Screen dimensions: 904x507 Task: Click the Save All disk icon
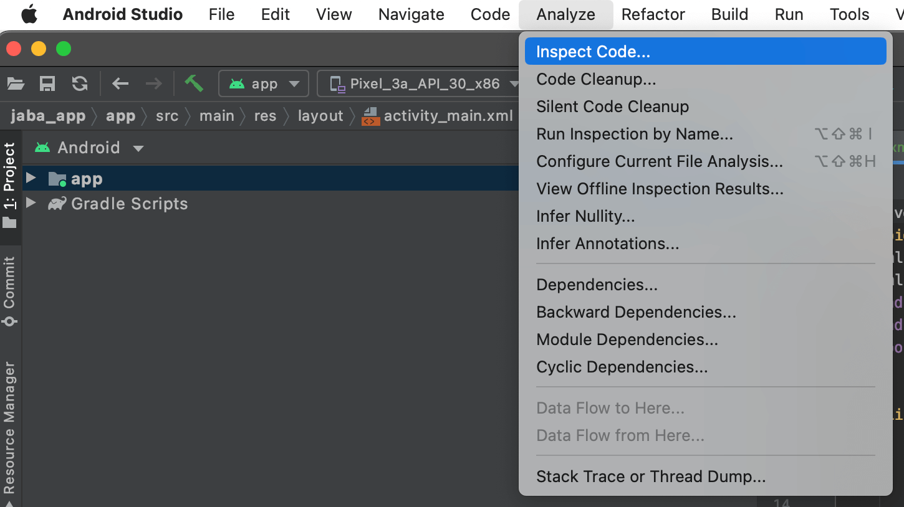tap(47, 83)
